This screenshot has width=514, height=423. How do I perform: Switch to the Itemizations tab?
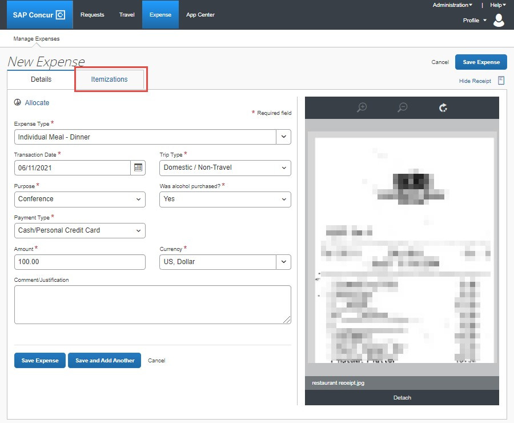(x=110, y=79)
